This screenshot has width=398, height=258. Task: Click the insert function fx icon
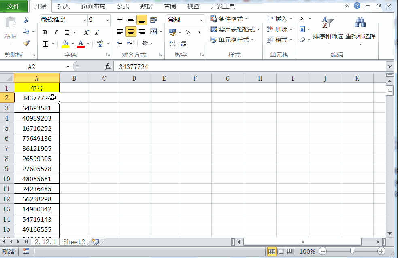[108, 67]
